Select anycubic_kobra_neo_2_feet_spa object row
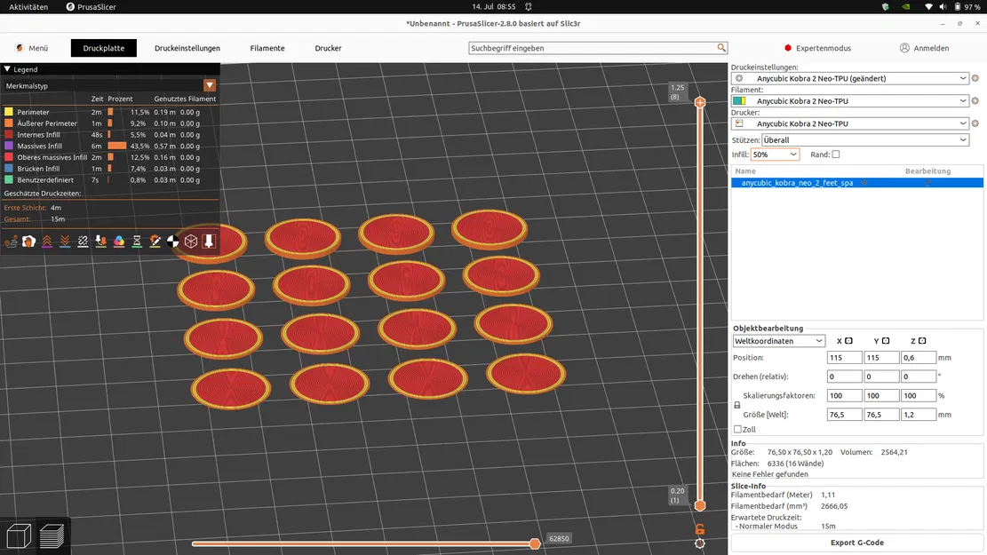This screenshot has width=987, height=555. [857, 183]
